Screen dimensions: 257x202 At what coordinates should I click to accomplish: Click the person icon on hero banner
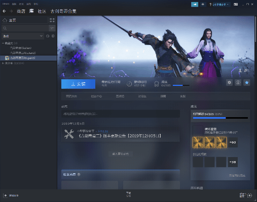[x=240, y=70]
